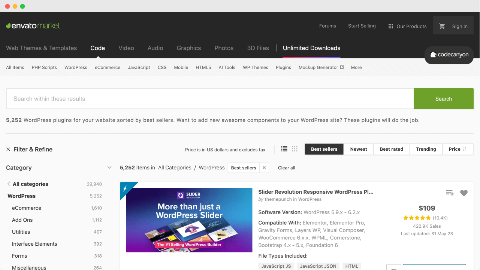Select the Code tab
The height and width of the screenshot is (270, 480).
[98, 48]
